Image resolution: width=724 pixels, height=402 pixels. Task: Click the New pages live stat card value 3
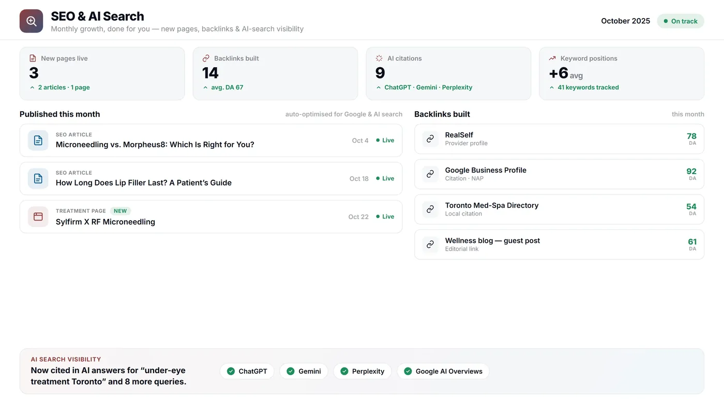click(34, 73)
